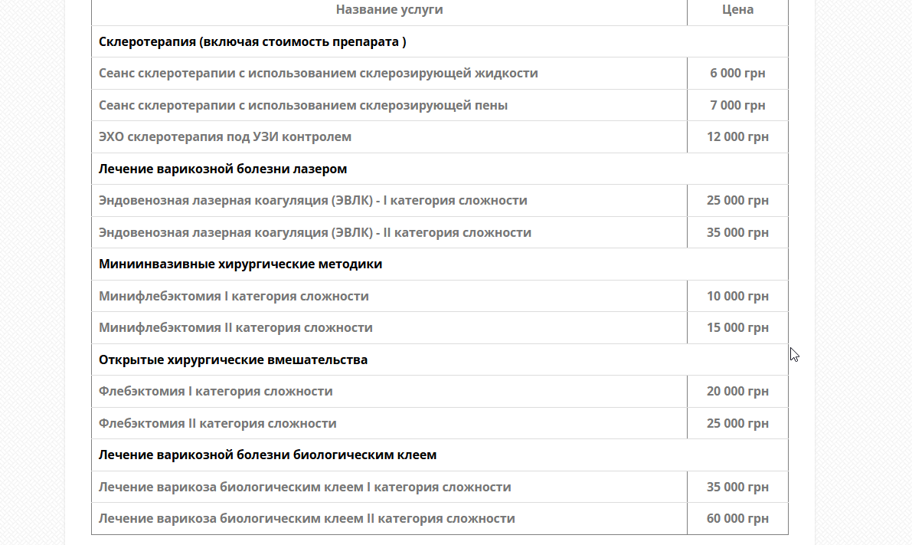912x545 pixels.
Task: Click 'Флебэктомия I категория сложности'
Action: click(x=216, y=391)
